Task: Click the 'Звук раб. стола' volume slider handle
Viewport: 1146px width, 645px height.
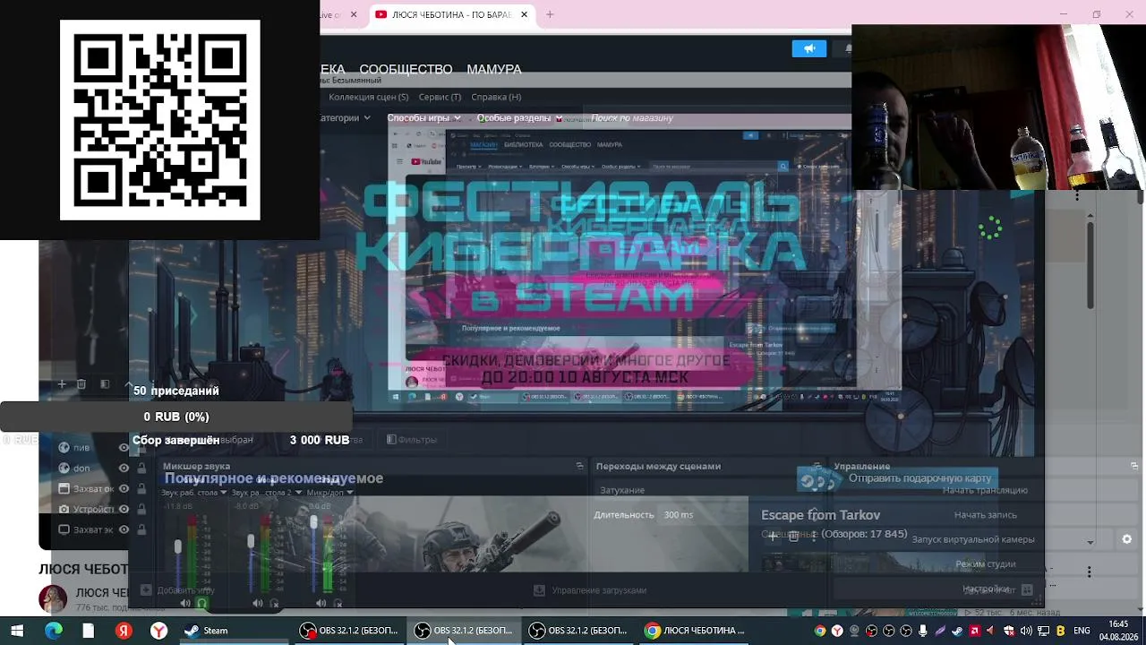Action: tap(178, 546)
